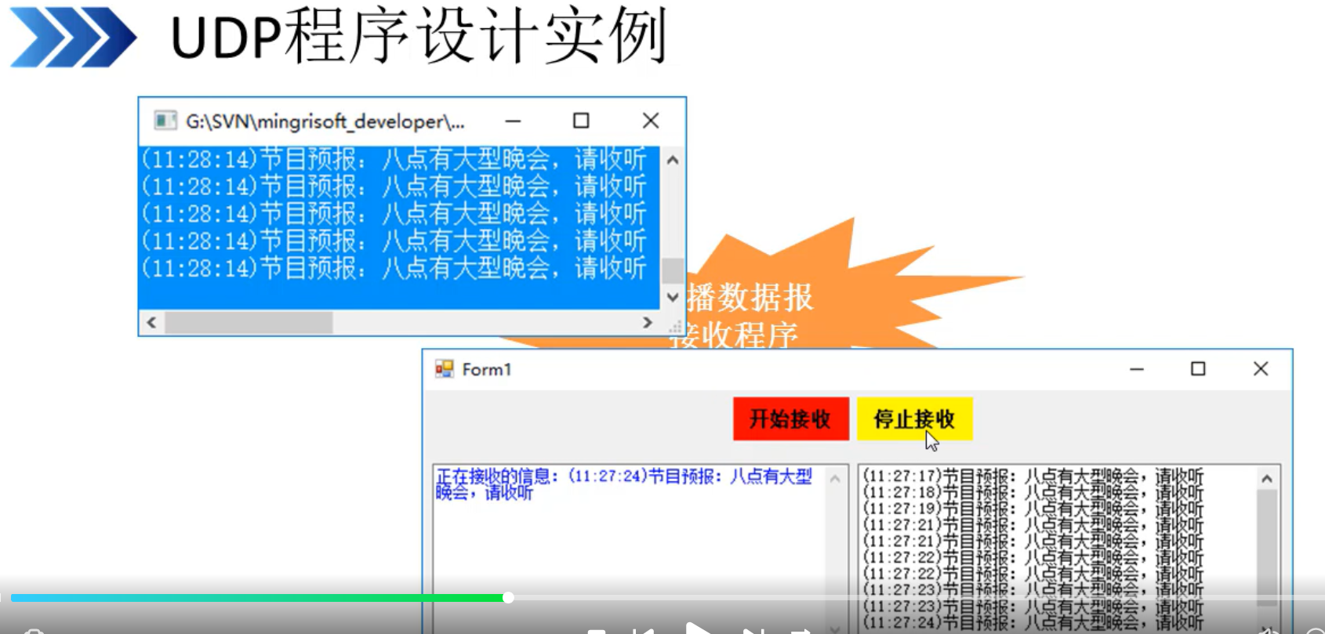Screen dimensions: 1325x634
Task: Close the Form1 window
Action: coord(1261,369)
